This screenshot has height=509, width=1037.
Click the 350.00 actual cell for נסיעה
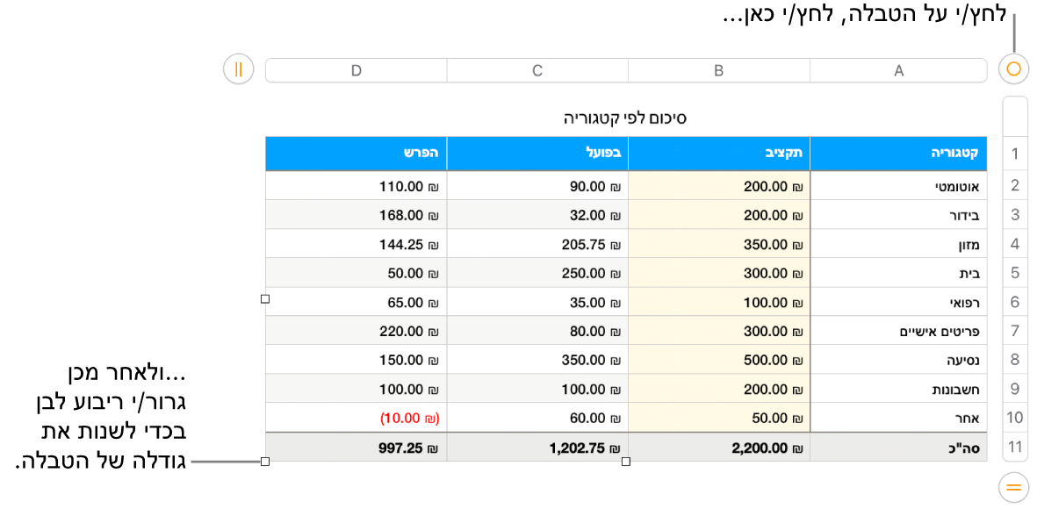(537, 360)
